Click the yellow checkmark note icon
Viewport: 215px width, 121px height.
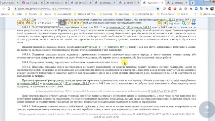click(x=188, y=23)
